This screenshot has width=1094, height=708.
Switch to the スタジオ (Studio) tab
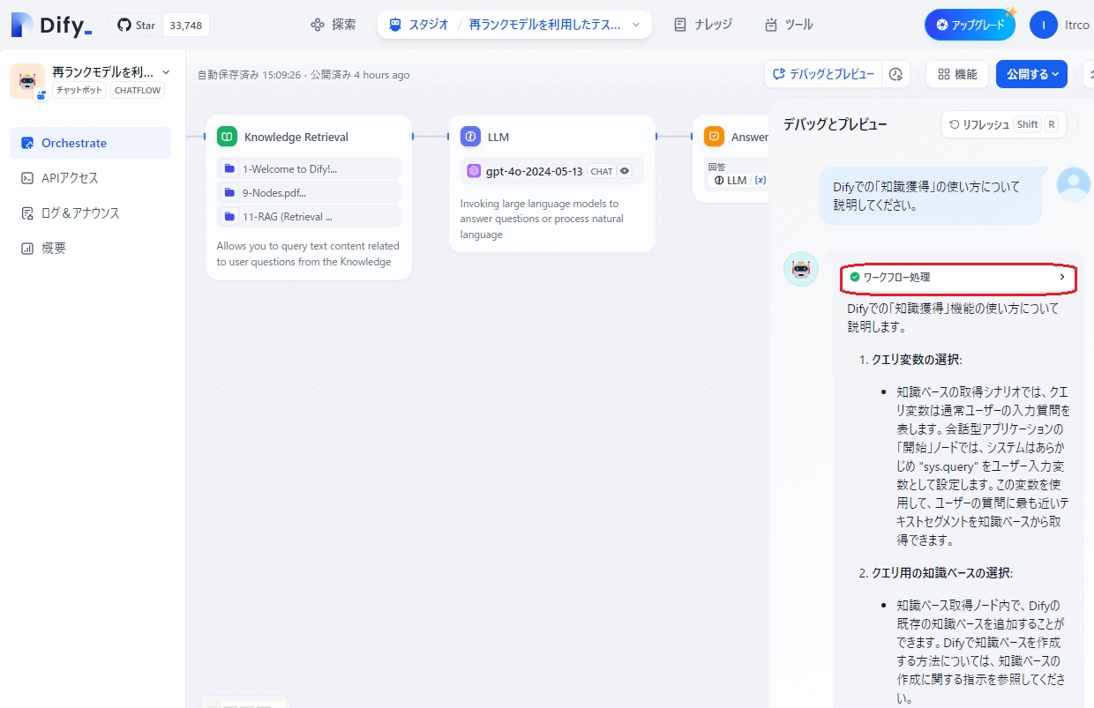420,25
